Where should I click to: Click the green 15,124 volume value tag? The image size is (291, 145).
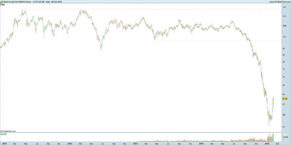coord(285,135)
